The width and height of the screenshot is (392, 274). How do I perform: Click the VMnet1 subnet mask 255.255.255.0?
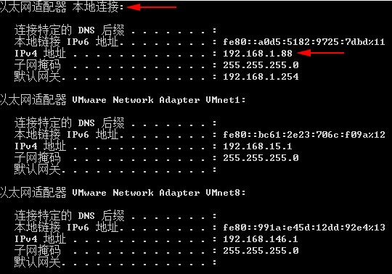[x=261, y=158]
